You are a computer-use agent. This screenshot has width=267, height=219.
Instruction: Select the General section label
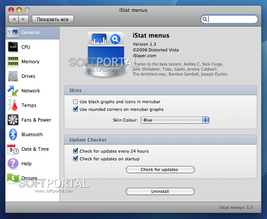[30, 32]
